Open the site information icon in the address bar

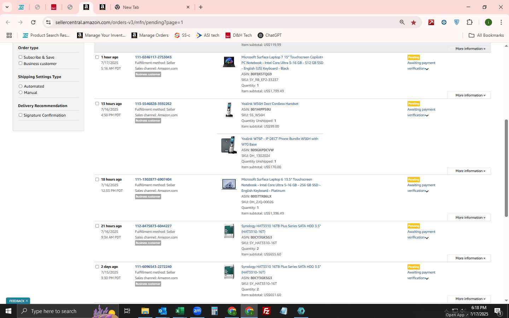(48, 22)
